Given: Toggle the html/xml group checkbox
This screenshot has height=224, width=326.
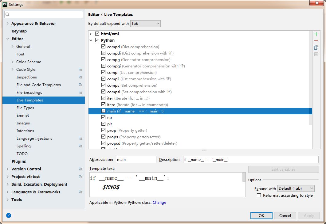Looking at the screenshot, I should click(x=97, y=34).
